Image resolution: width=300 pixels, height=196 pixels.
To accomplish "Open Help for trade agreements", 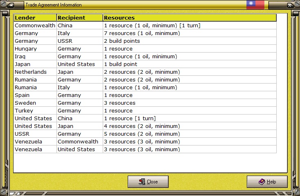I will 267,182.
